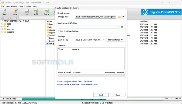Click the New toolbar icon

pyautogui.click(x=4, y=12)
